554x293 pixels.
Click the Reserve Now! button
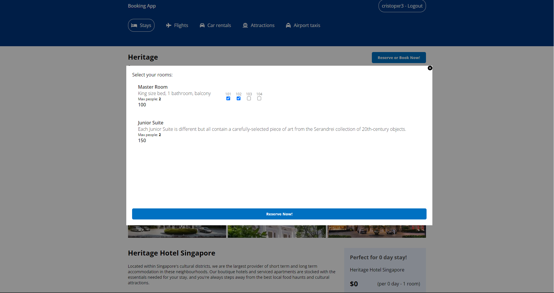pos(279,214)
